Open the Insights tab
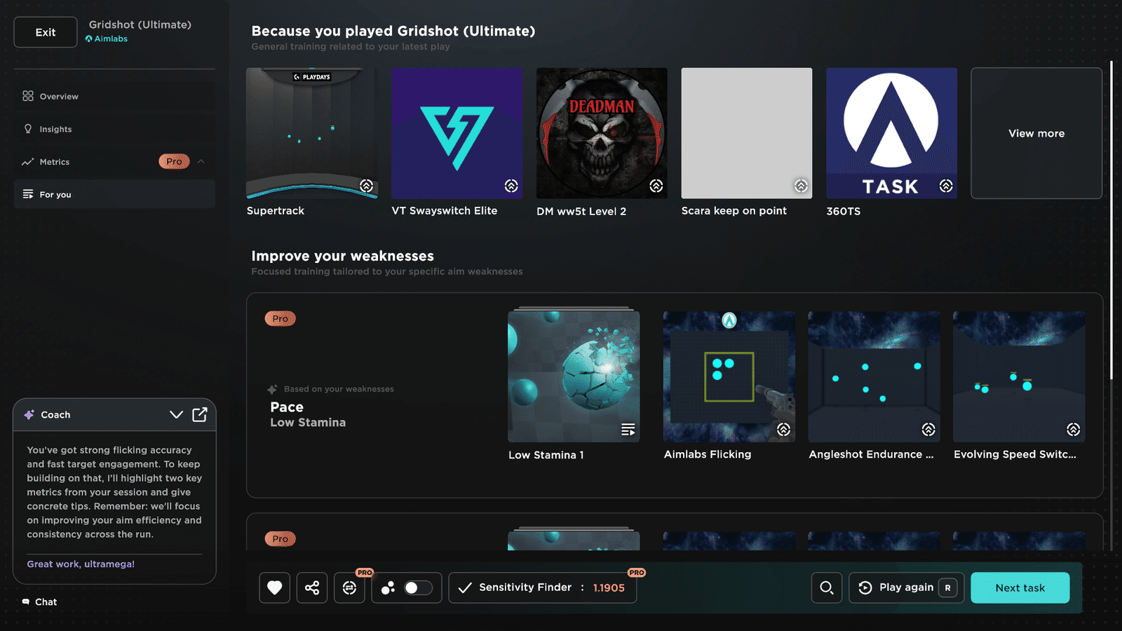The width and height of the screenshot is (1122, 631). pos(114,129)
